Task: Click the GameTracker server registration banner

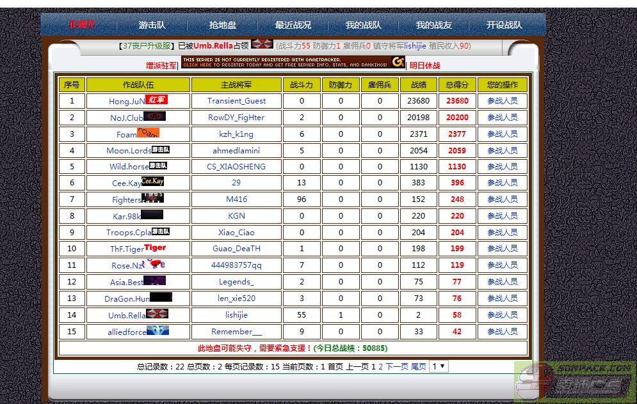Action: click(x=293, y=63)
